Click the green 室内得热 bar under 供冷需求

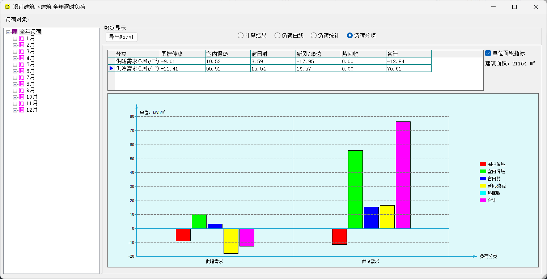tap(355, 189)
